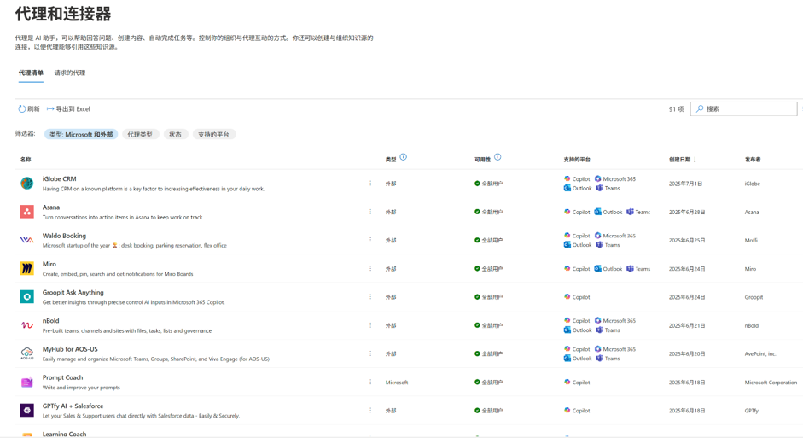Click the MyHub for AOS-US app icon
The width and height of the screenshot is (803, 438).
[x=27, y=353]
